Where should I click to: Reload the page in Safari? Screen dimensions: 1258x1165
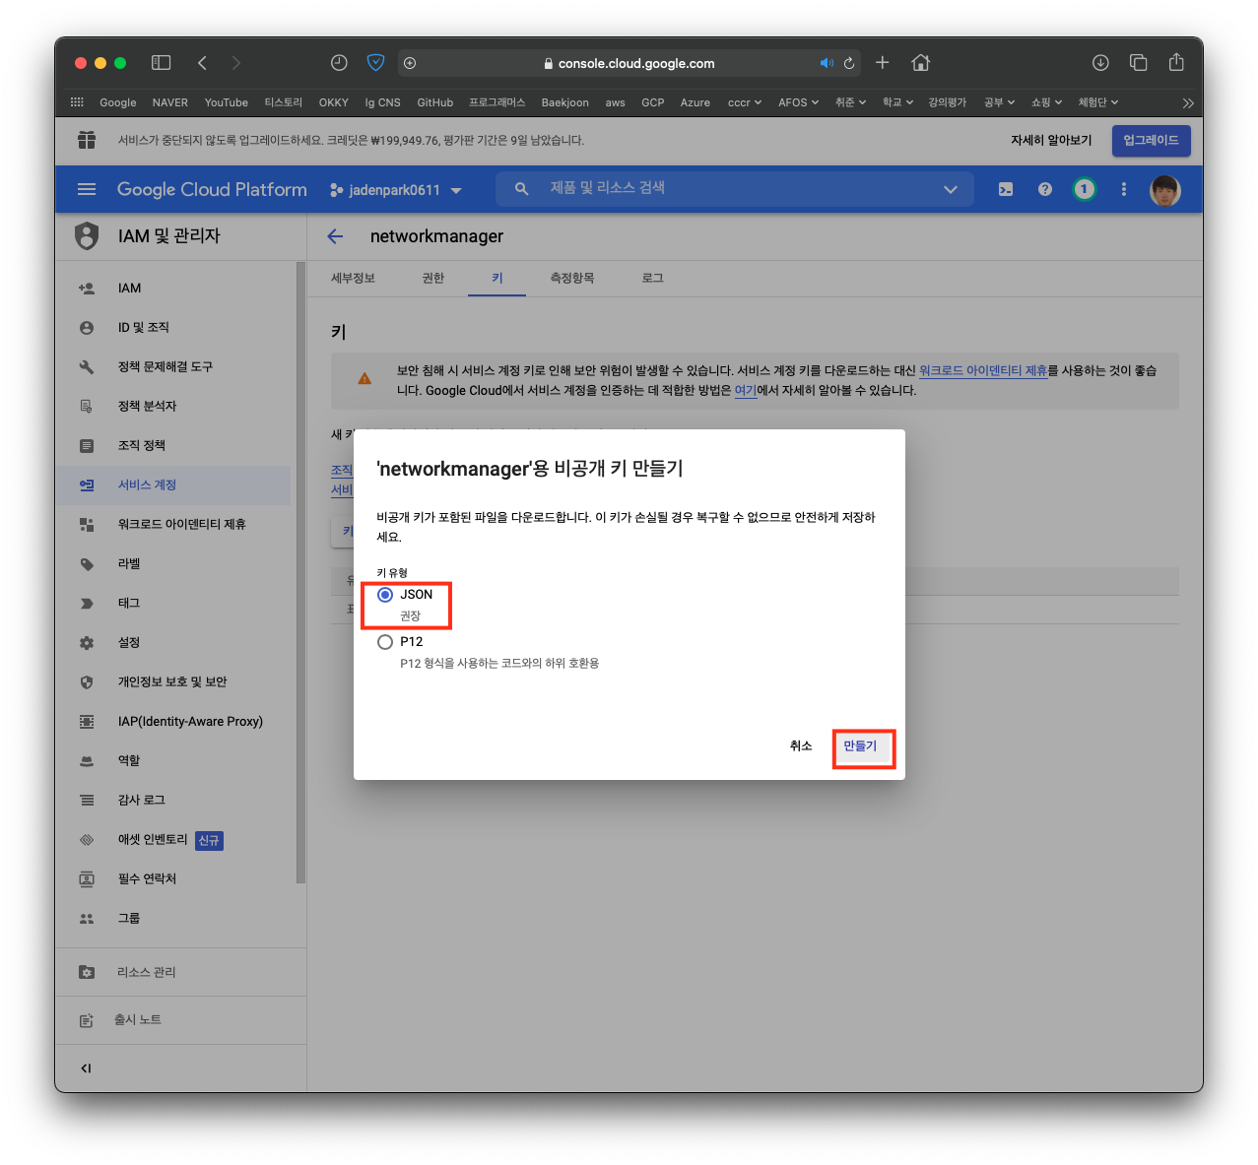point(849,63)
